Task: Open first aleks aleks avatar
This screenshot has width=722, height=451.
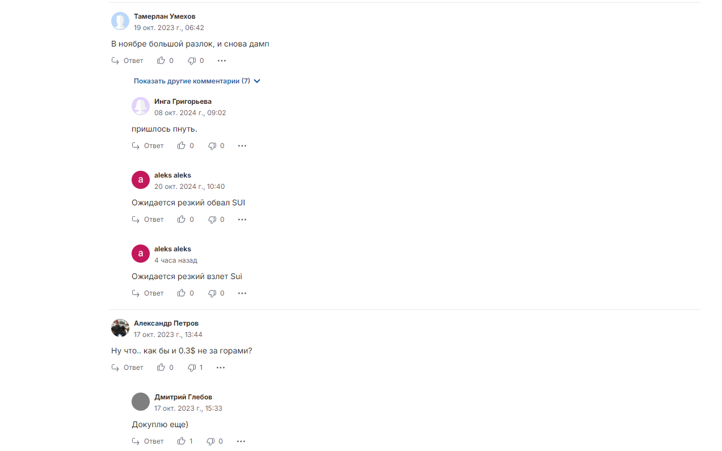Action: click(141, 180)
